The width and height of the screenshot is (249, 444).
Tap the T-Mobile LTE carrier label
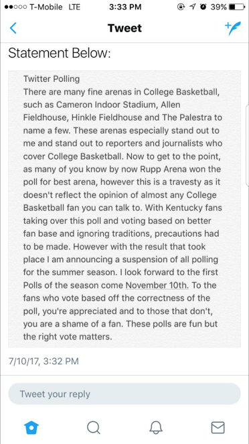point(55,7)
